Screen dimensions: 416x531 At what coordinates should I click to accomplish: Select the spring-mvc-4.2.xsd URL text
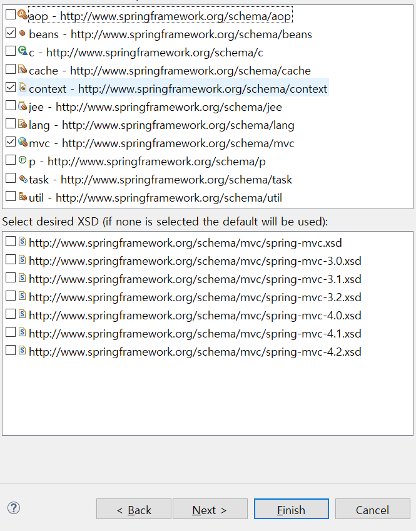(195, 351)
